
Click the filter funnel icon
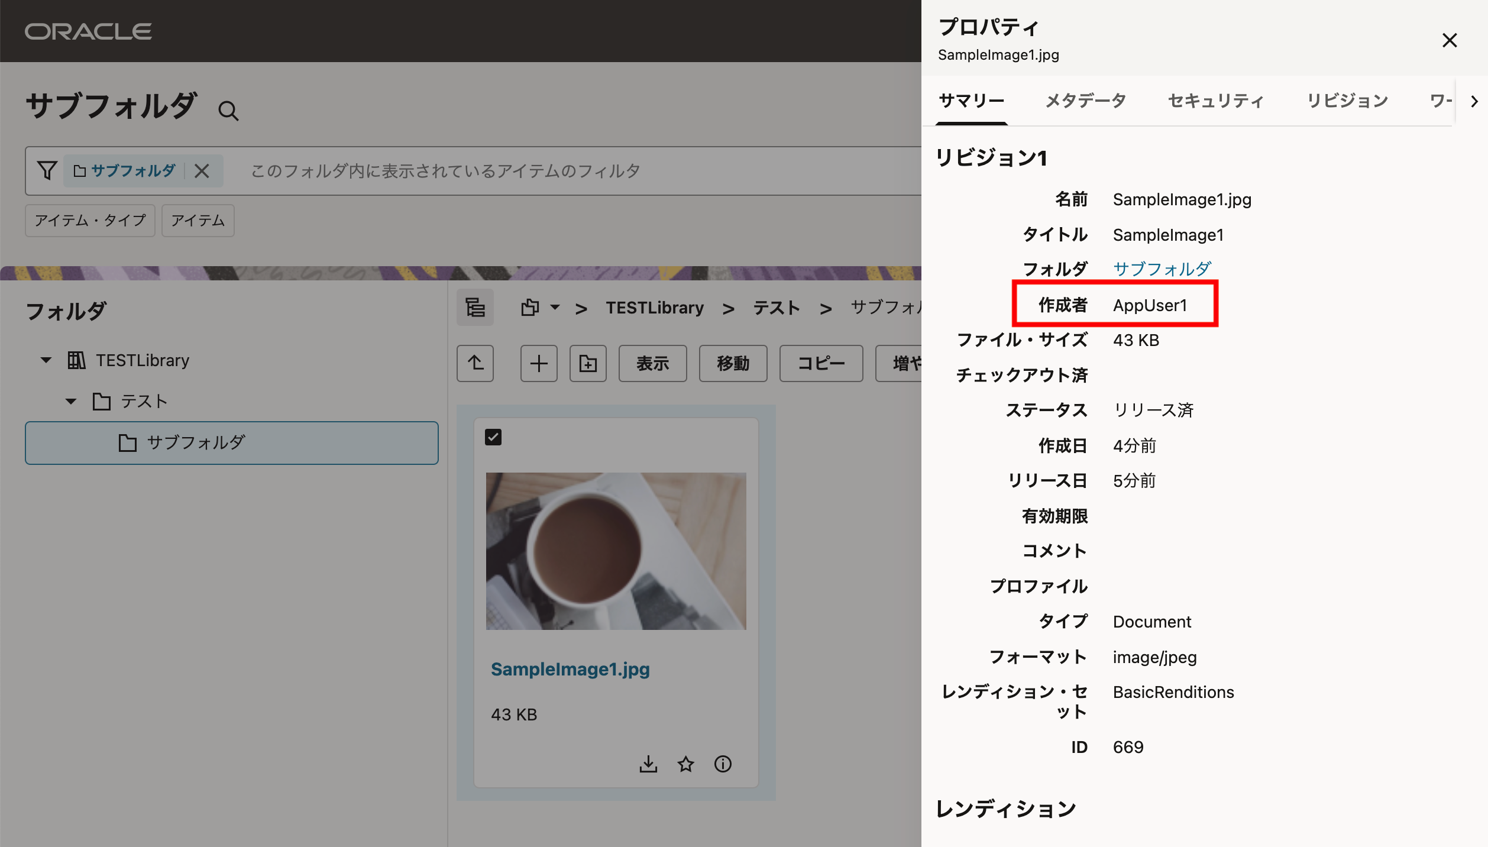click(47, 171)
